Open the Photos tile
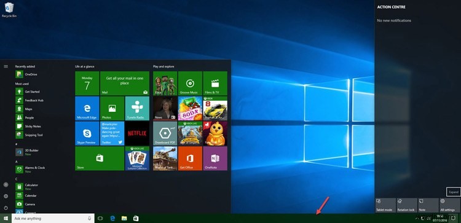The height and width of the screenshot is (223, 461). (112, 108)
